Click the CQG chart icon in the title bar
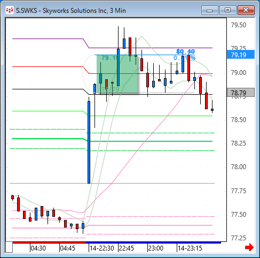260x258 pixels. click(x=10, y=11)
